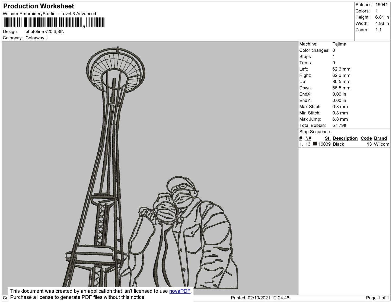The width and height of the screenshot is (392, 303).
Task: Click the Height value "6.81 in"
Action: tap(382, 17)
